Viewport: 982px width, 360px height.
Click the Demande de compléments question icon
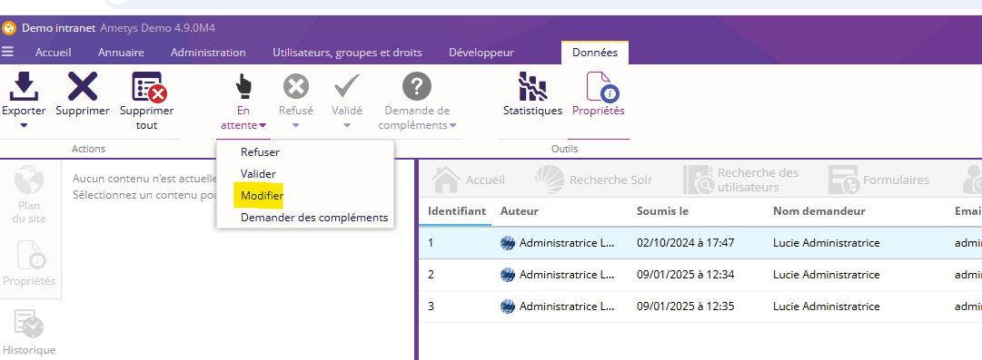click(416, 86)
